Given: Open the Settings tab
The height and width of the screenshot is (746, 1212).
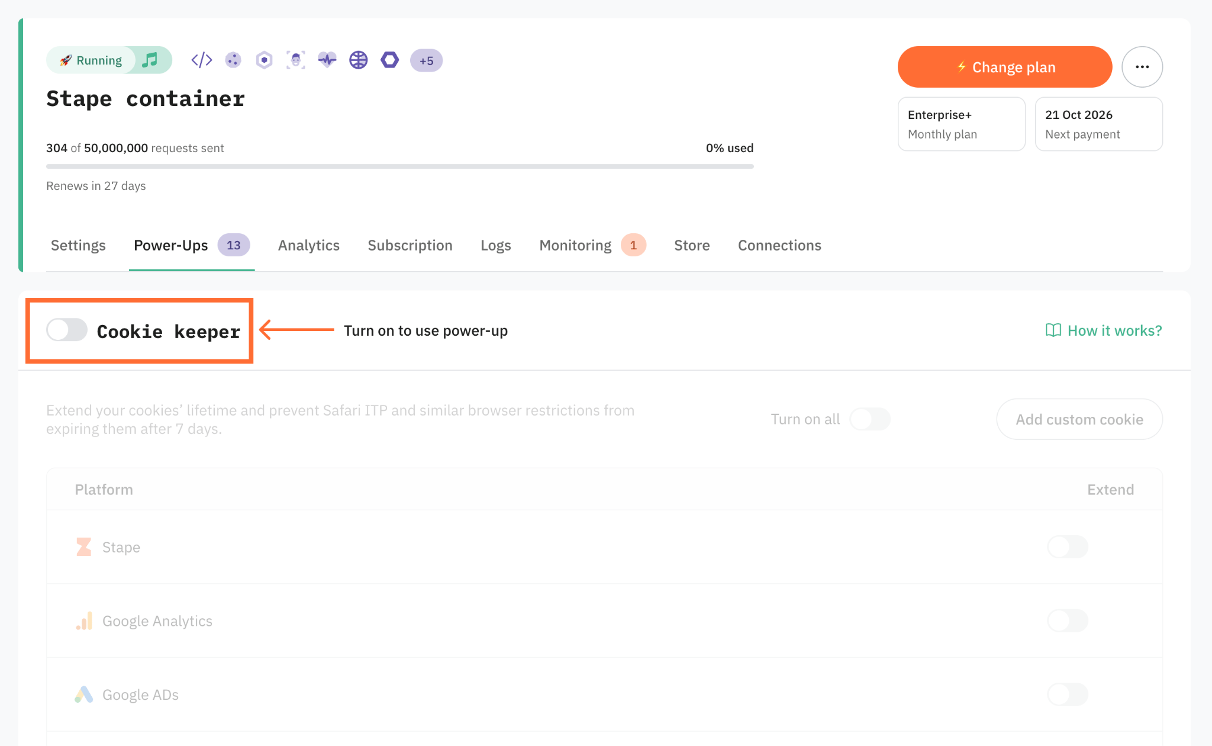Looking at the screenshot, I should [78, 245].
